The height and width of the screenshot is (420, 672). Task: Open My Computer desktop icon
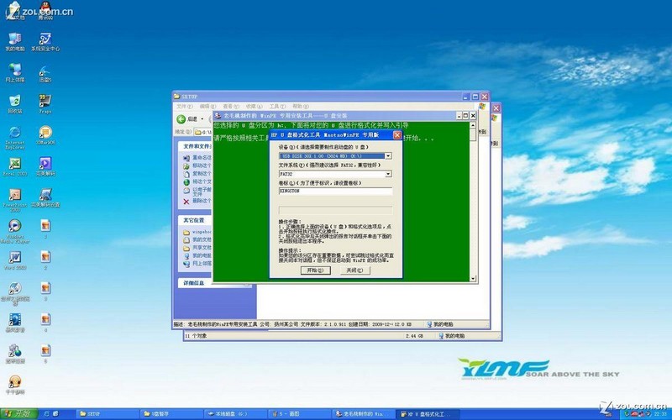click(x=15, y=41)
